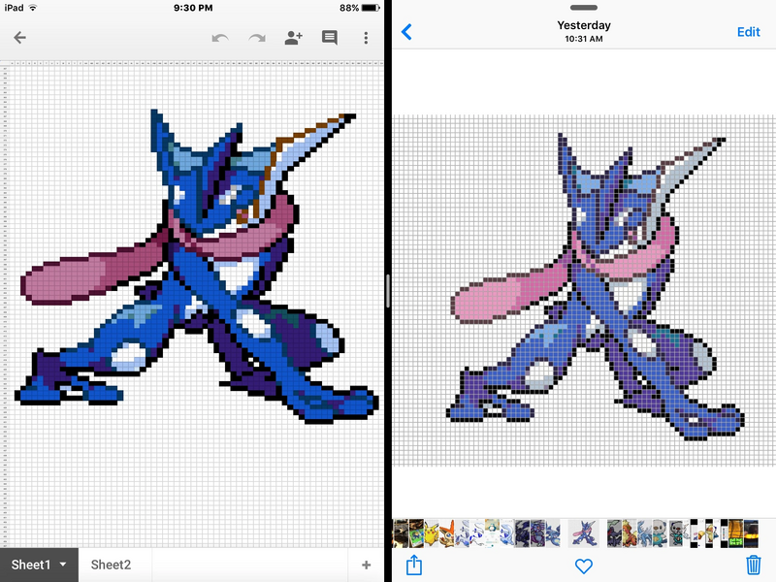Add a new sheet with plus button
The width and height of the screenshot is (776, 582).
[x=366, y=565]
